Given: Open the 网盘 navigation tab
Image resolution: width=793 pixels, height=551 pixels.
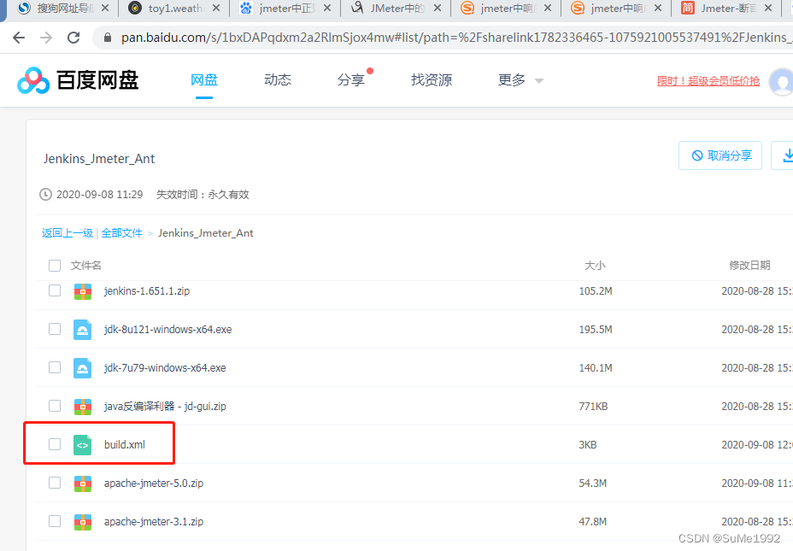Looking at the screenshot, I should coord(204,79).
